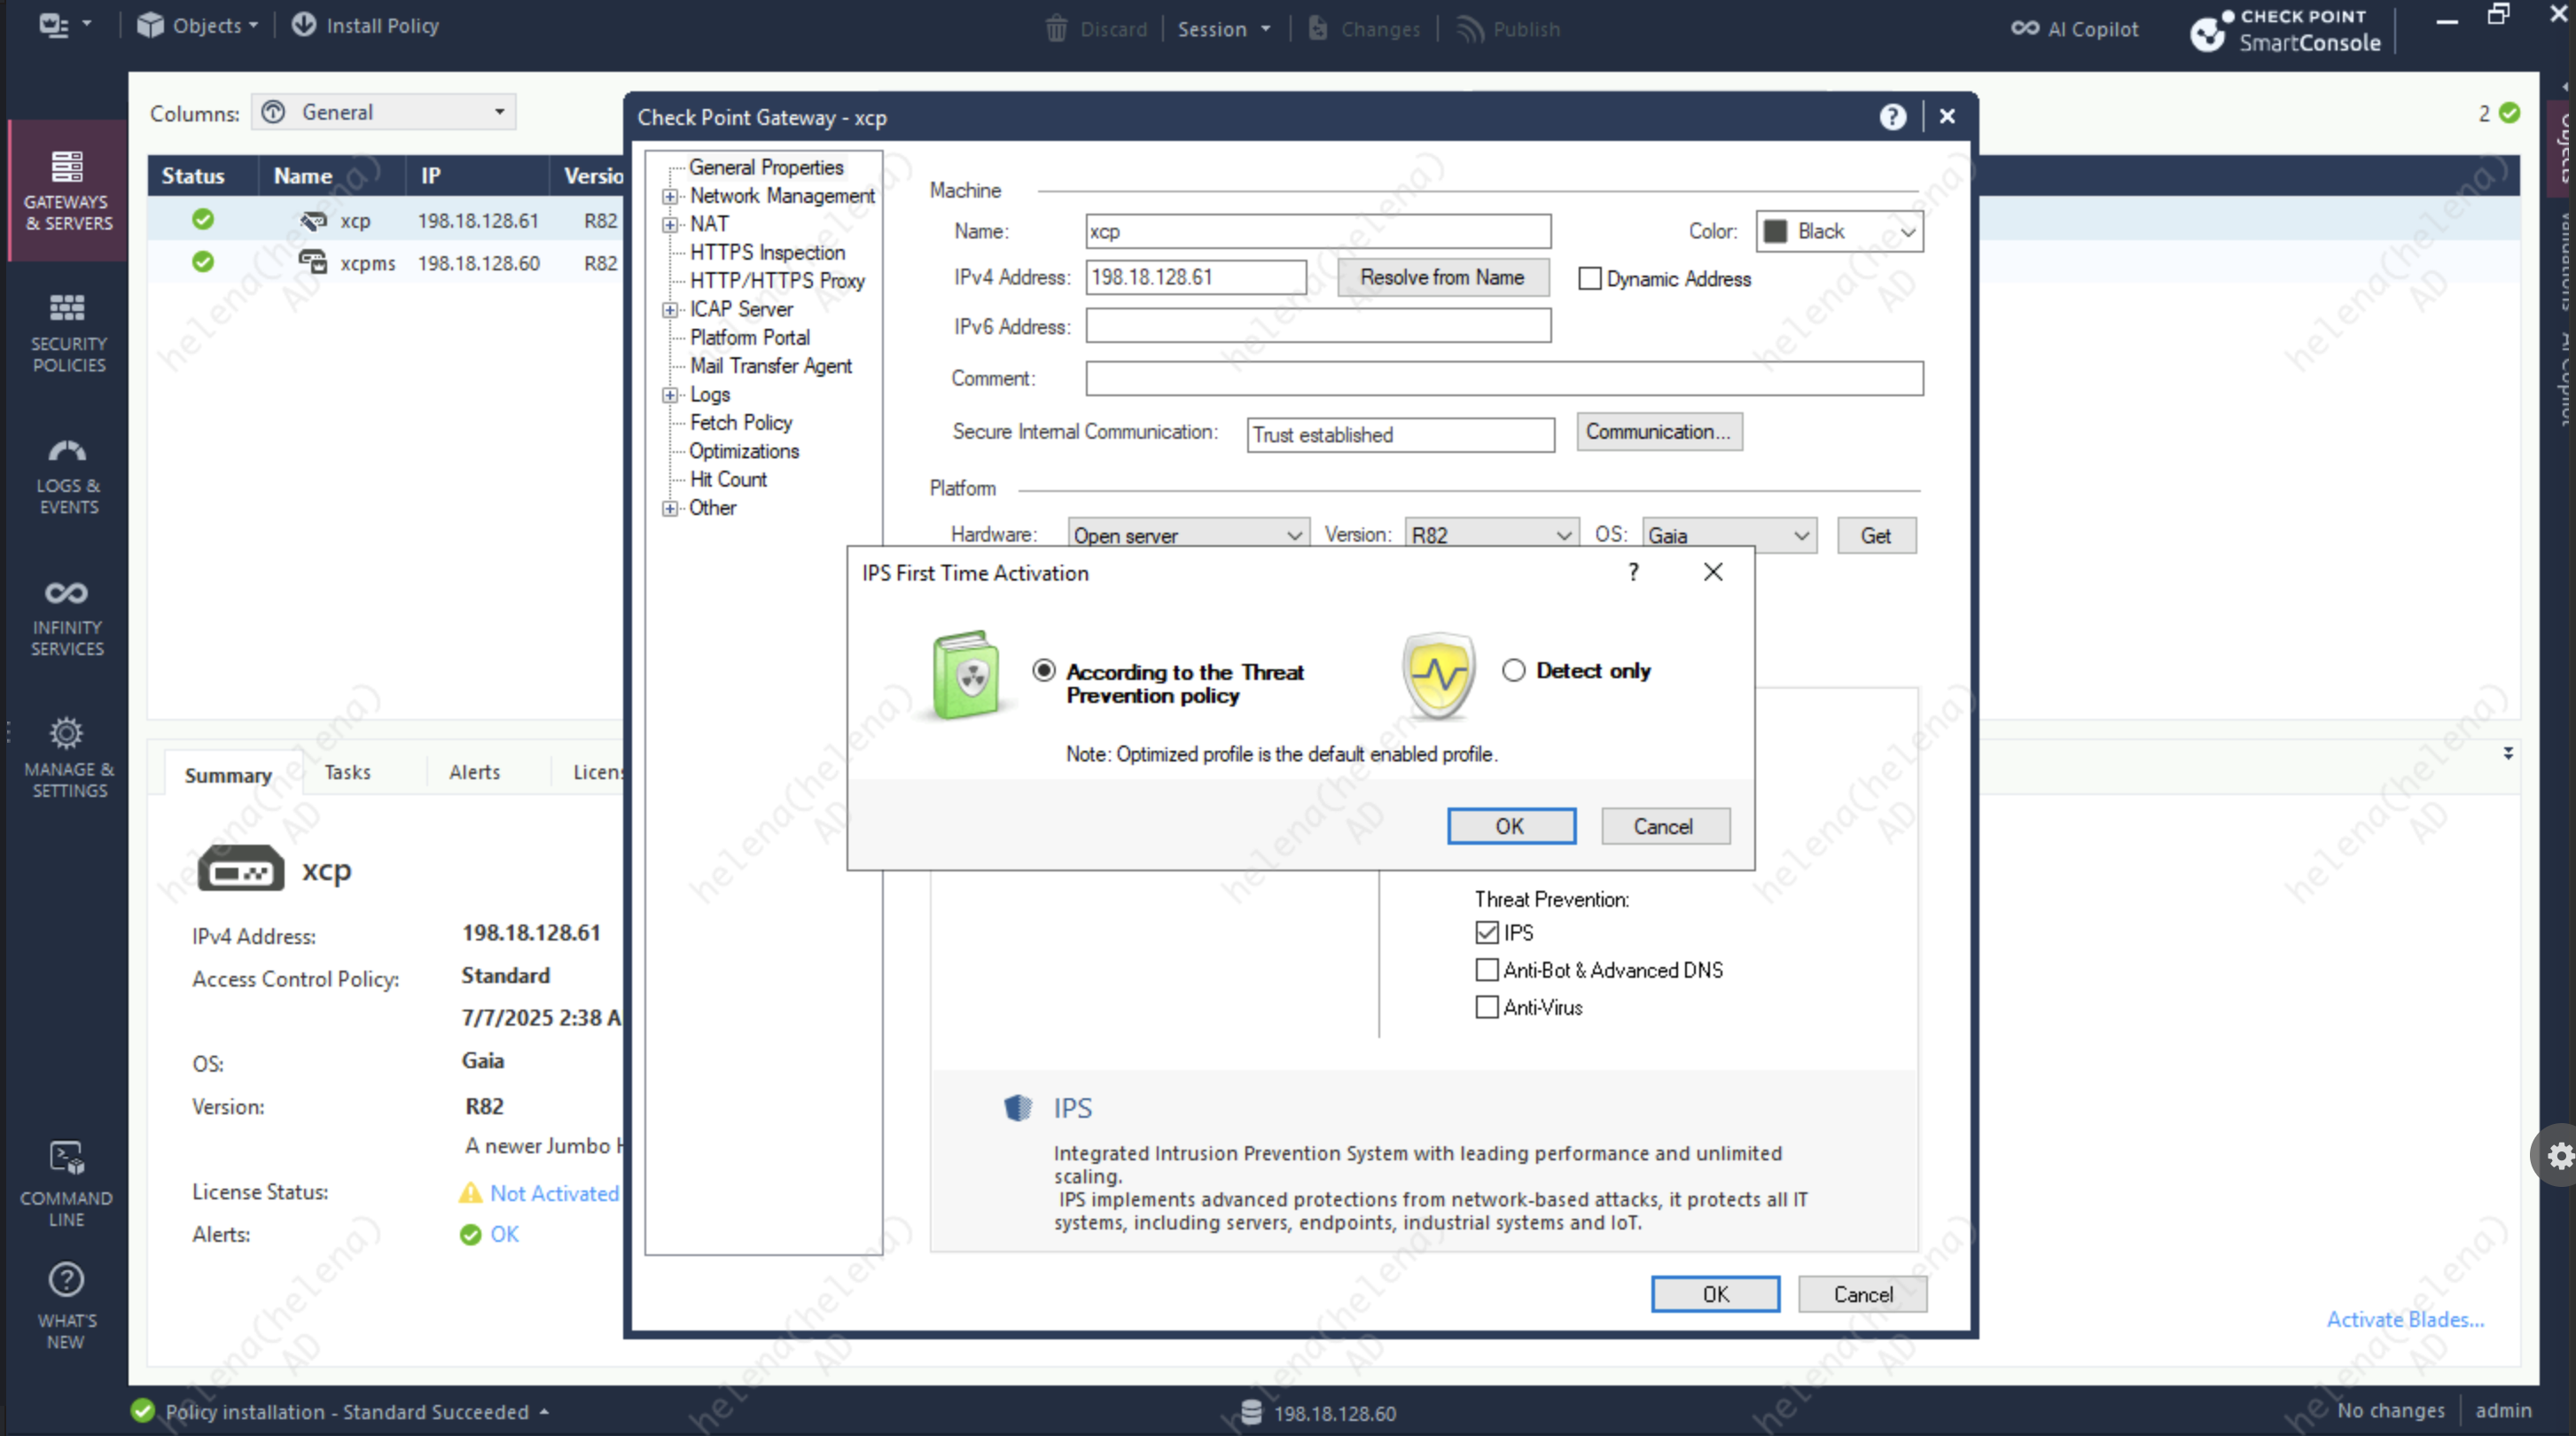Click into the Comment input field
This screenshot has height=1436, width=2576.
click(x=1503, y=379)
